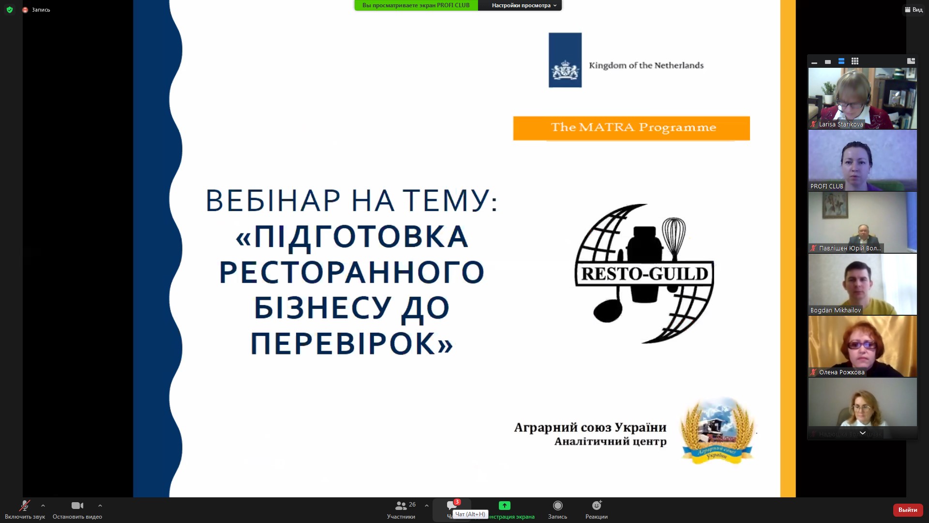Switch panel to single-speaker thumbnail view
This screenshot has width=929, height=523.
(828, 62)
